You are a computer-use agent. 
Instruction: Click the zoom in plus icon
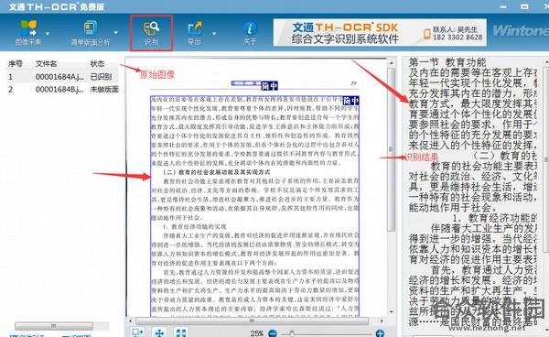(x=381, y=333)
